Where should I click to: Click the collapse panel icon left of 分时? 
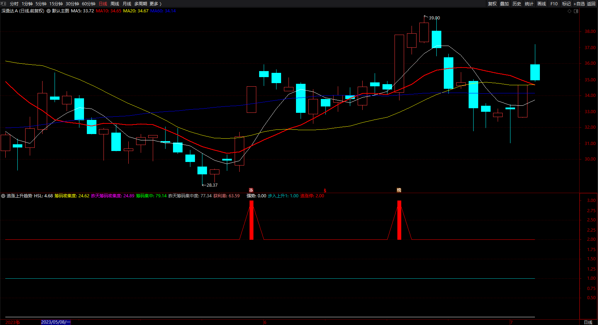click(x=4, y=4)
